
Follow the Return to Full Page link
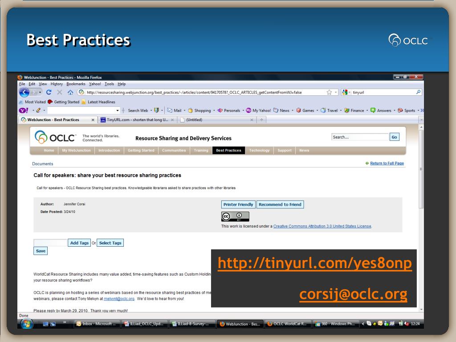pos(387,163)
